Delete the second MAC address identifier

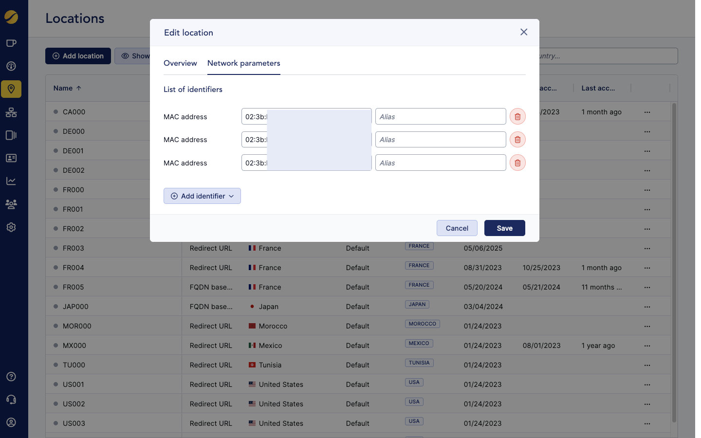point(517,140)
